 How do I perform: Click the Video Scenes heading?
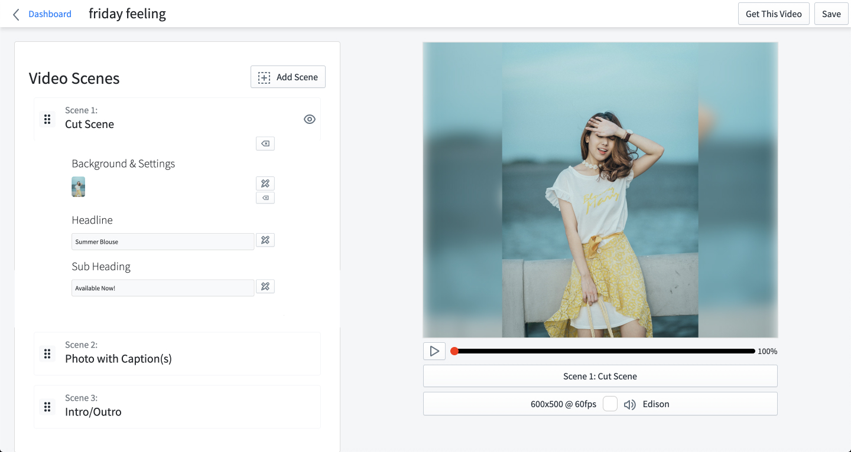74,78
